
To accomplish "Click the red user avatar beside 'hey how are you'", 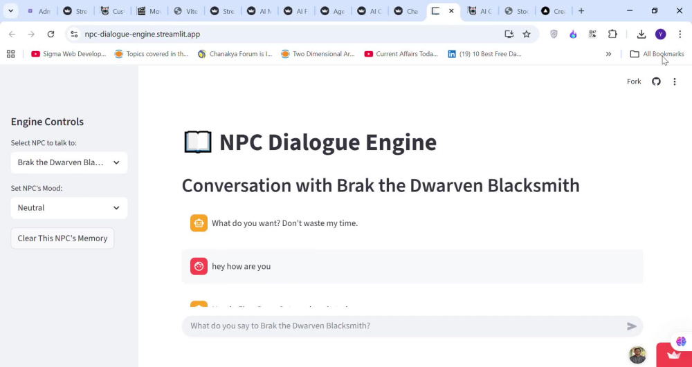I will click(x=199, y=266).
